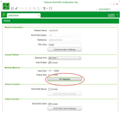This screenshot has width=120, height=113.
Task: Click the Input Size value 101
Action: 50,71
